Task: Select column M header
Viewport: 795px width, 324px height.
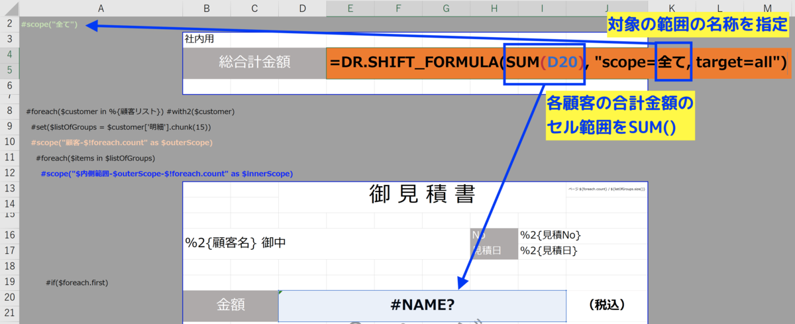Action: (x=767, y=8)
